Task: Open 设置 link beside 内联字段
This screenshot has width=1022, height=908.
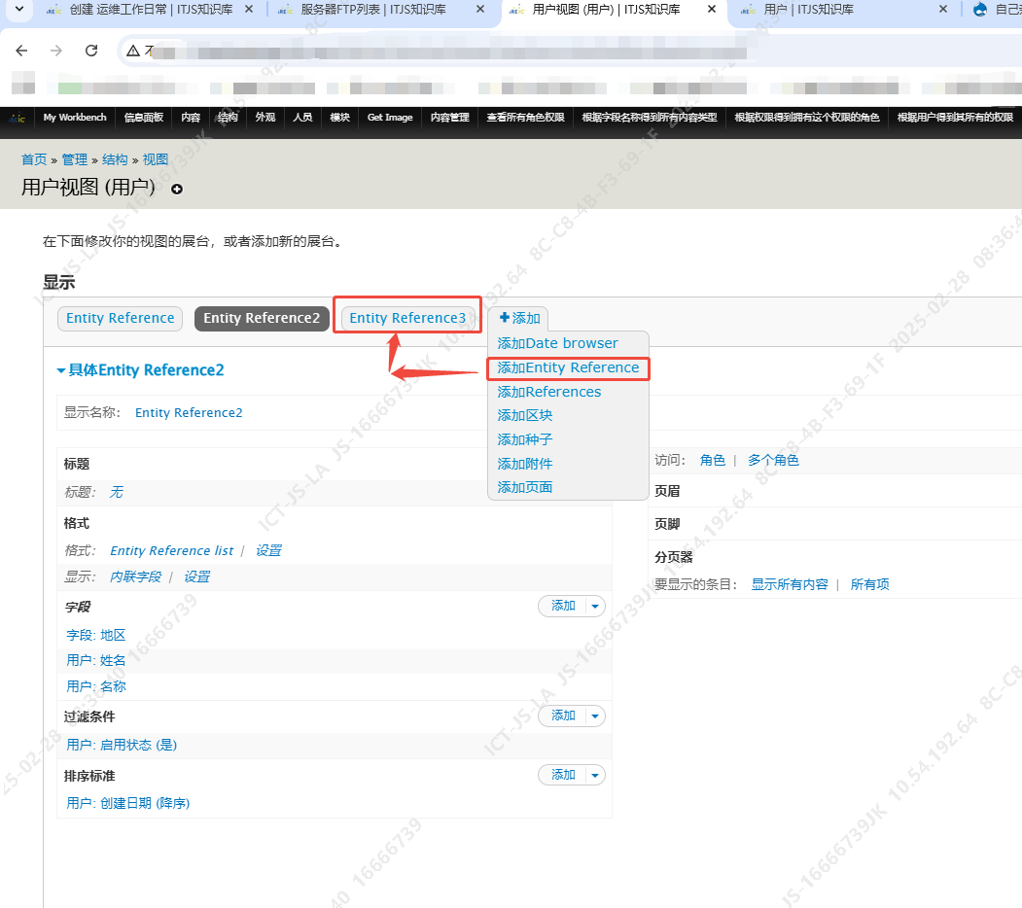Action: click(196, 576)
